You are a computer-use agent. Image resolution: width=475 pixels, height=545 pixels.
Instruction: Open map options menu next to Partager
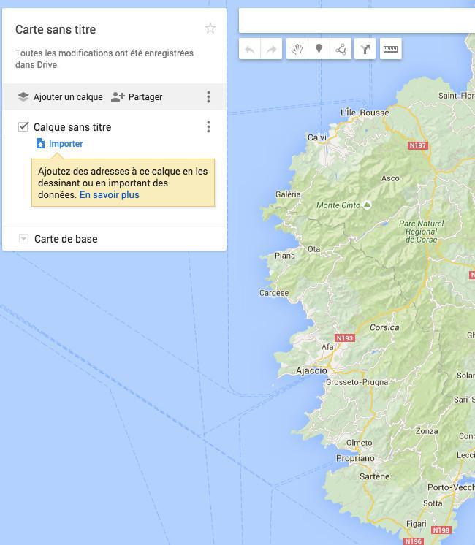click(x=208, y=97)
